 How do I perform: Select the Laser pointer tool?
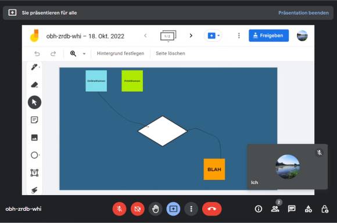[34, 190]
